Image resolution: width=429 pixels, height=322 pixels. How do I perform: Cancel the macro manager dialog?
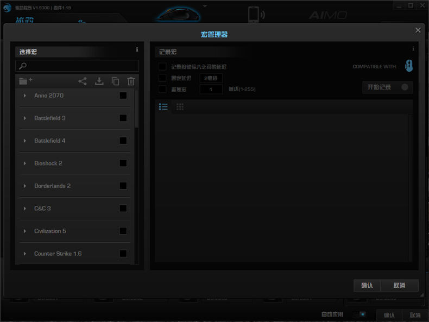(399, 285)
